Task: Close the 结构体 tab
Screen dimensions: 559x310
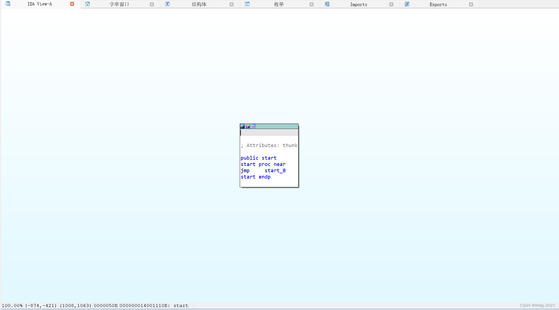Action: pyautogui.click(x=232, y=4)
